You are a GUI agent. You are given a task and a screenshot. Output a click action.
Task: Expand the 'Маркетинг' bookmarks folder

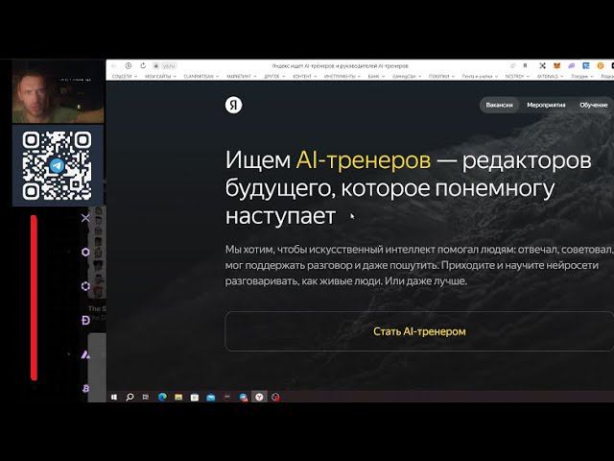coord(241,77)
